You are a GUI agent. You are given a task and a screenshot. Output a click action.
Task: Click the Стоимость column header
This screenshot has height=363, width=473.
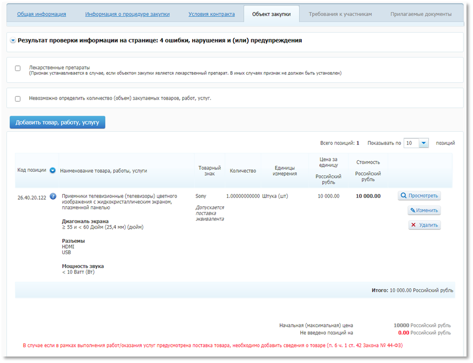tap(368, 162)
